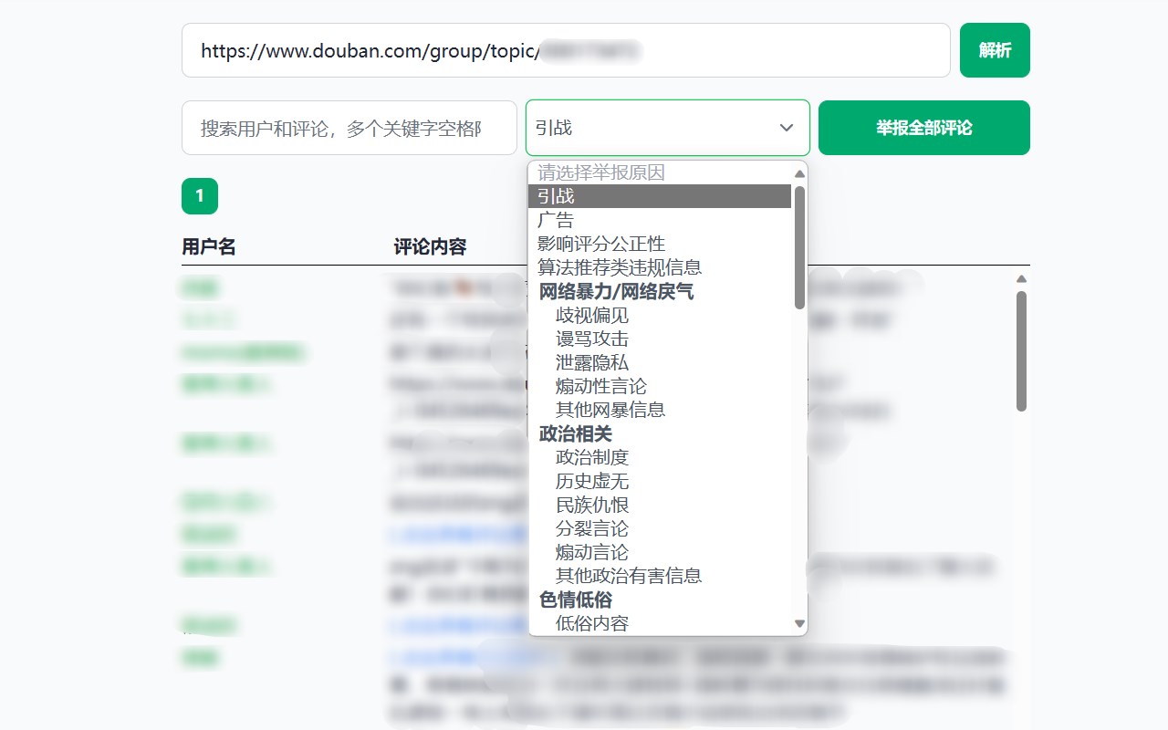Select 其他政治有害信息 option
The image size is (1168, 730).
(x=660, y=576)
